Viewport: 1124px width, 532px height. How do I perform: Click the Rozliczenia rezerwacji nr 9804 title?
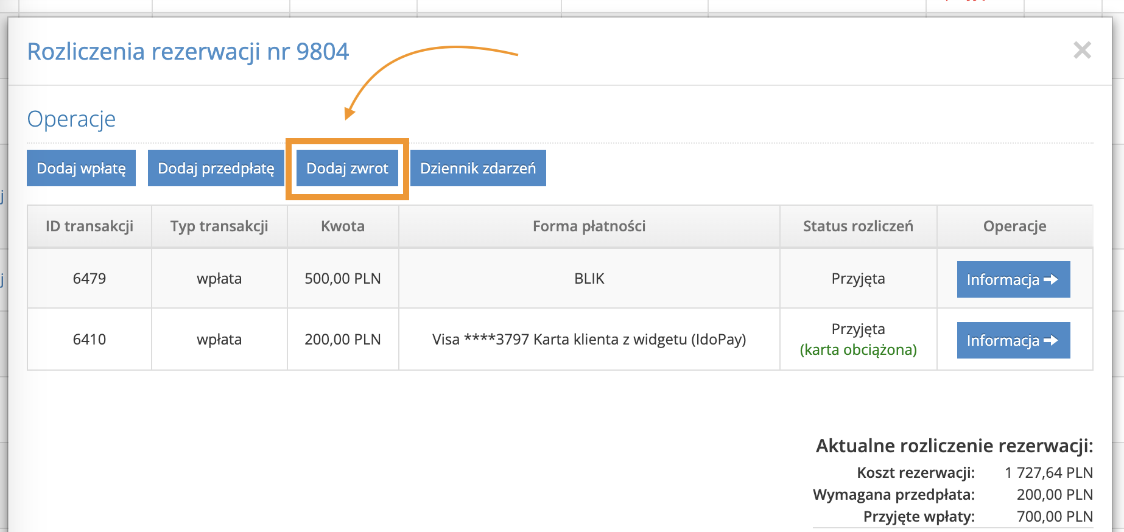point(188,52)
